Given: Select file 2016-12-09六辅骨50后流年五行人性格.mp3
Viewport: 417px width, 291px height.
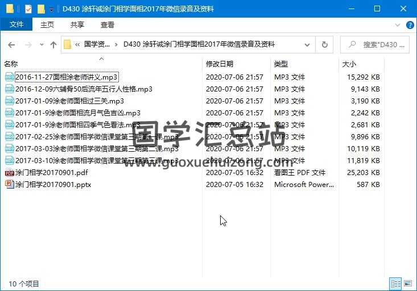Looking at the screenshot, I should (x=84, y=89).
